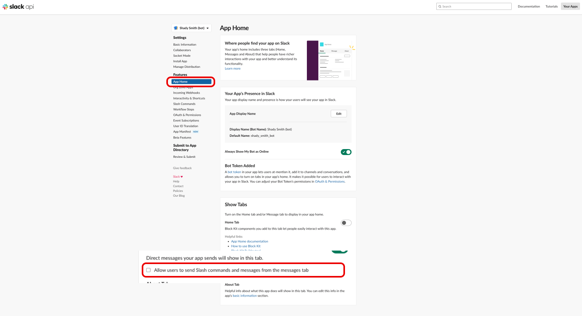This screenshot has width=582, height=316.
Task: Click the Shady Smith app icon in the app selector
Action: pos(176,28)
